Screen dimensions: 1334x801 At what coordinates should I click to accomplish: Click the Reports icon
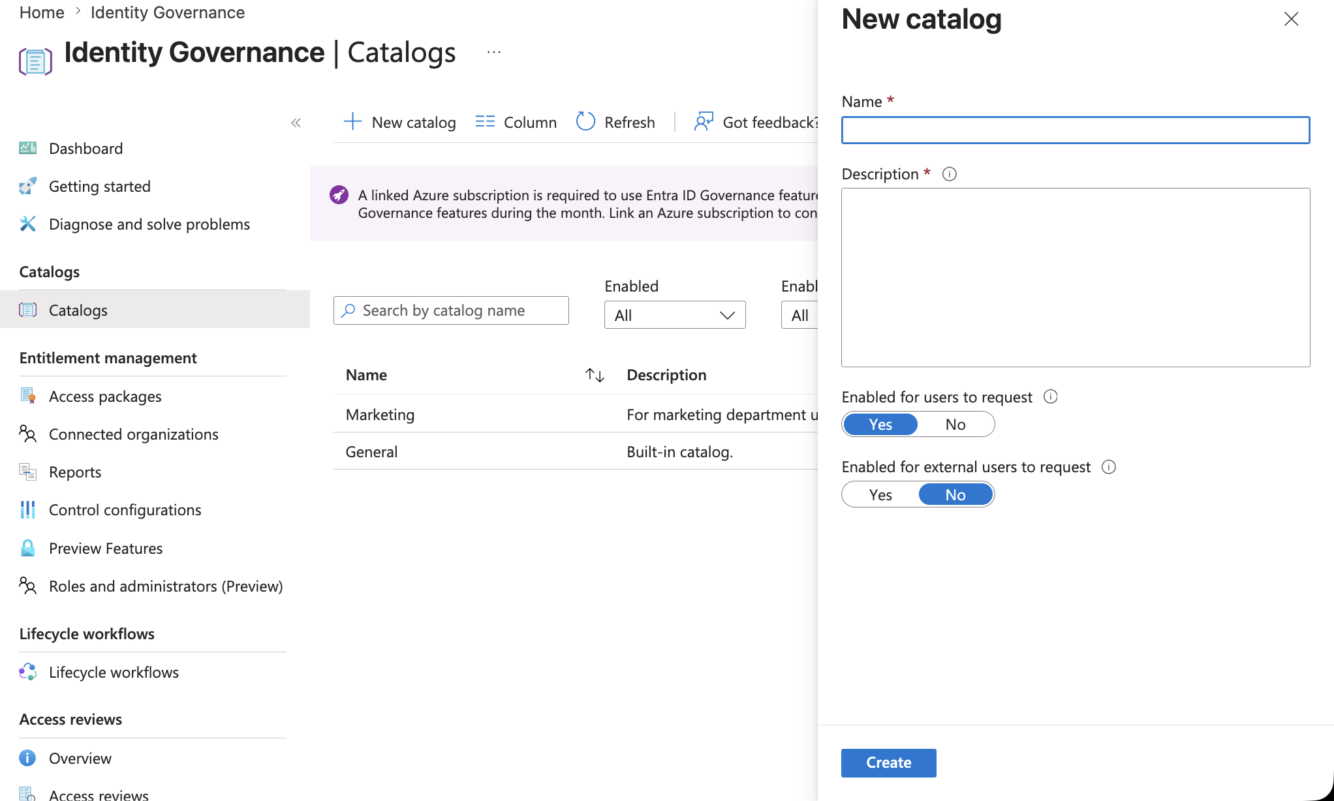point(27,472)
